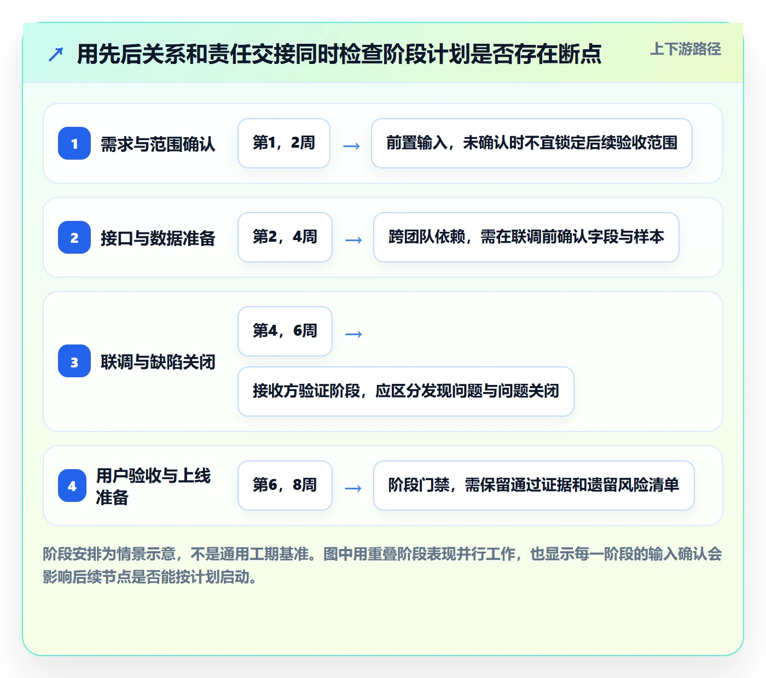Click the footnote starting with 阶段安排为情景示意
766x678 pixels.
pos(382,565)
